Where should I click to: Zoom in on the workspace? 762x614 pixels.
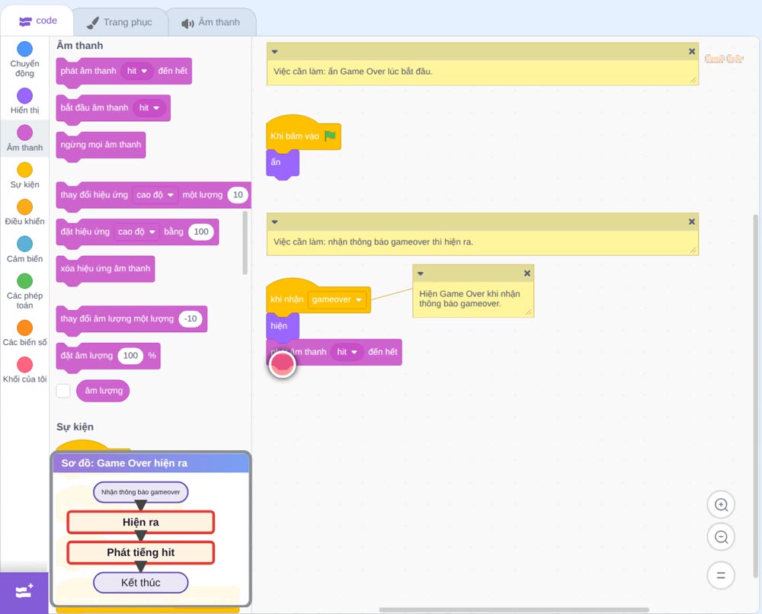coord(721,505)
